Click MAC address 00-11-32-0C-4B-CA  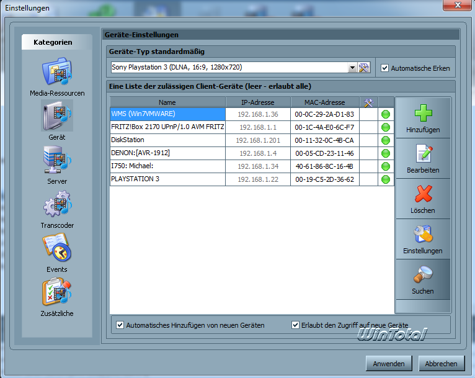(324, 140)
